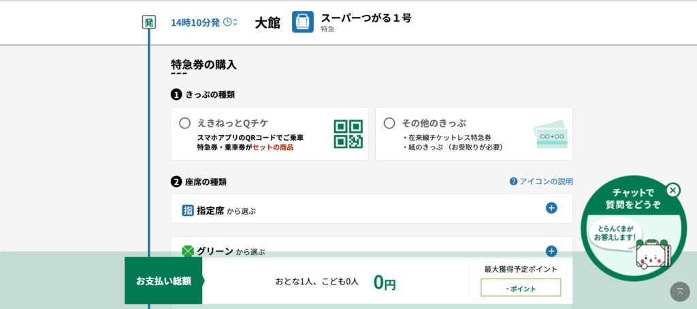Viewport: 697px width, 309px height.
Task: Expand the 指定席 seat section with plus
Action: pyautogui.click(x=551, y=208)
